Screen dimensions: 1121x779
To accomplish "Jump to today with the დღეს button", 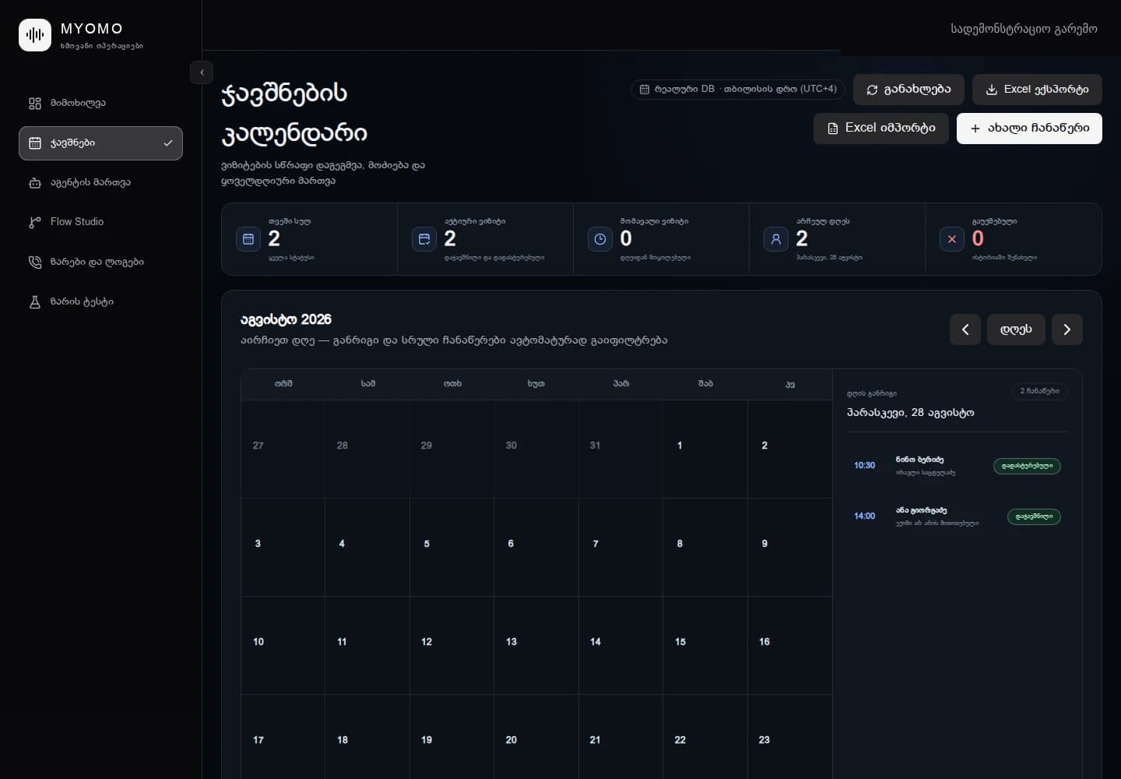I will [1016, 330].
